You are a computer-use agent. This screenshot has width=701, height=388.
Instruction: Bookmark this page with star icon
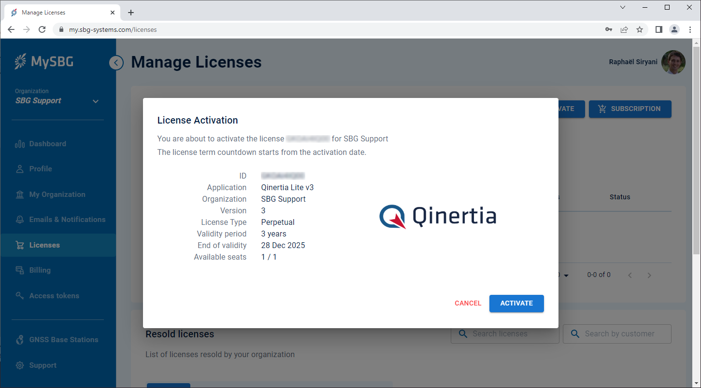(640, 29)
